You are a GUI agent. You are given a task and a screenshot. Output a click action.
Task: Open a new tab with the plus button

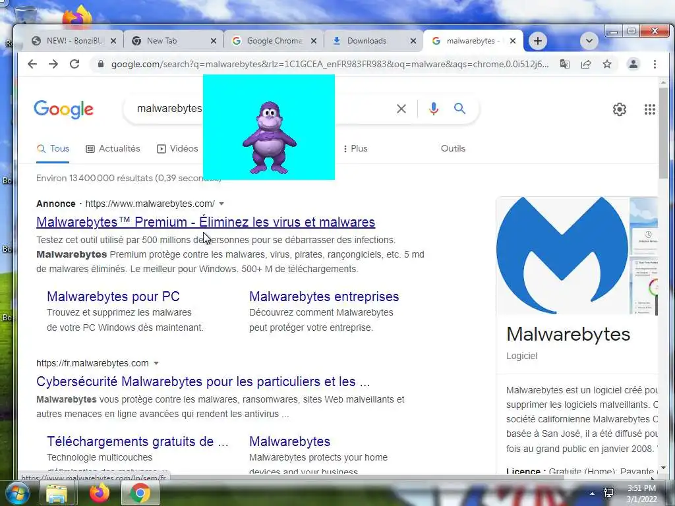[x=538, y=41]
